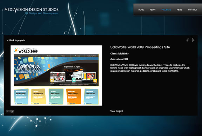The height and width of the screenshot is (136, 202).
Task: Click the View Project link
Action: coord(116,111)
